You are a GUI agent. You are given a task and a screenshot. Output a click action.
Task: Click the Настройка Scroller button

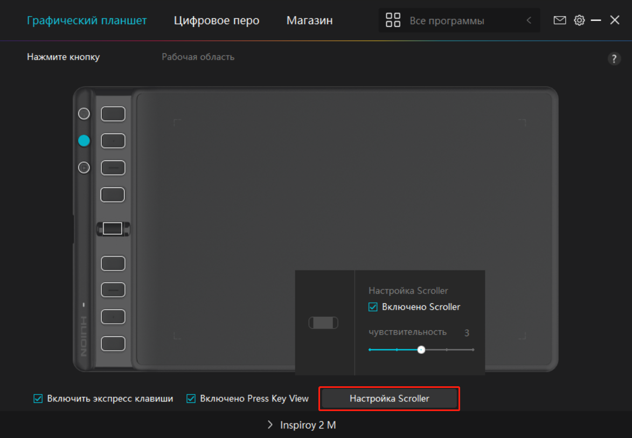(389, 399)
